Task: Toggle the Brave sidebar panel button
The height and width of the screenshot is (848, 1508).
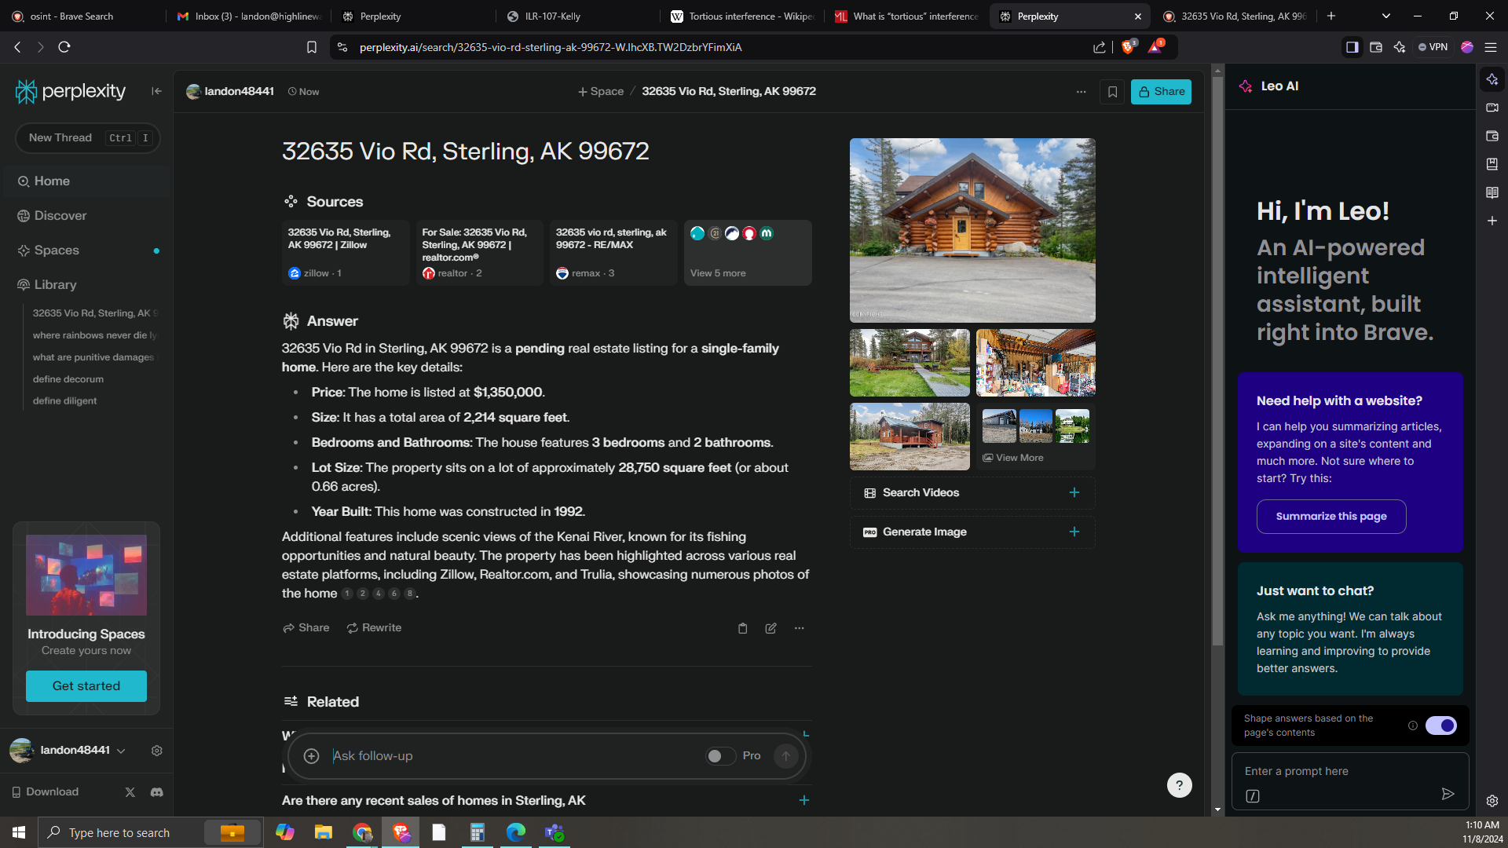Action: pos(1352,47)
